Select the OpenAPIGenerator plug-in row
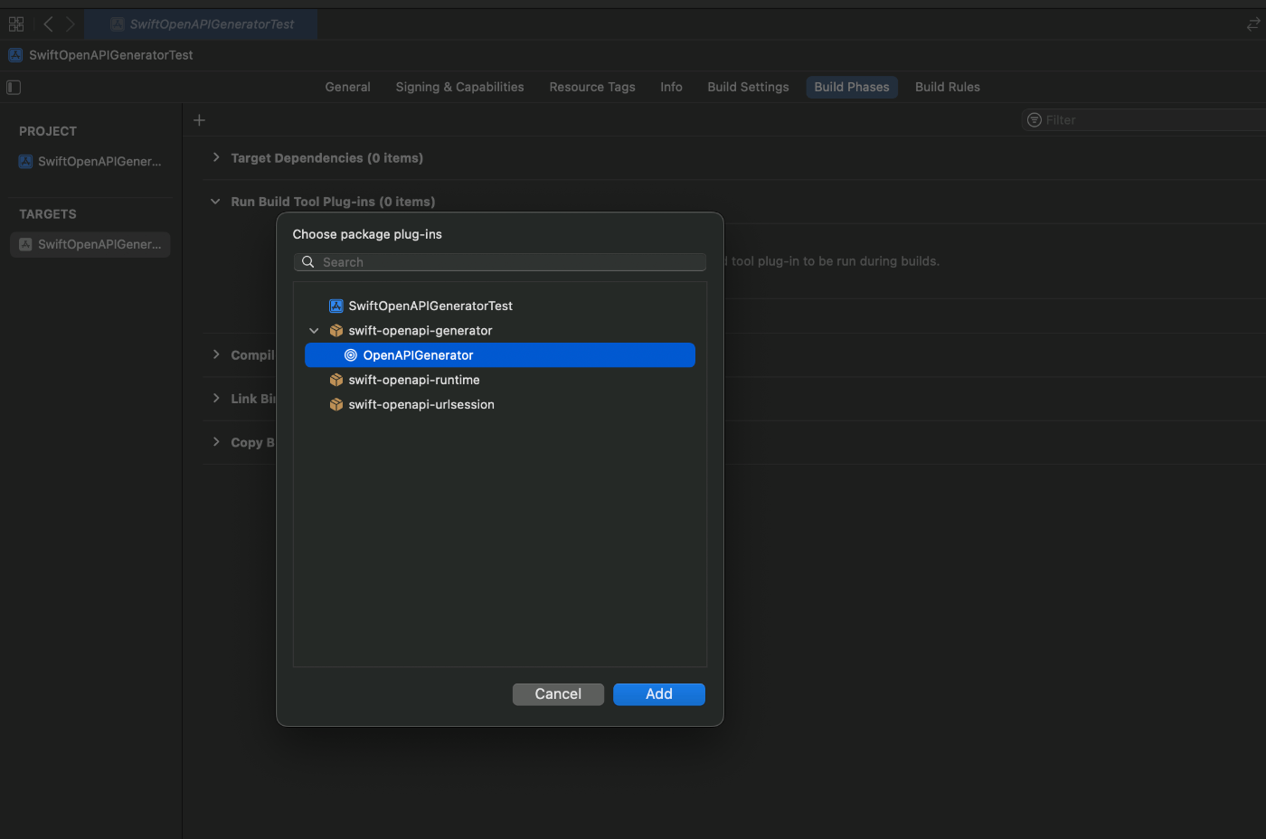1266x839 pixels. pyautogui.click(x=500, y=355)
